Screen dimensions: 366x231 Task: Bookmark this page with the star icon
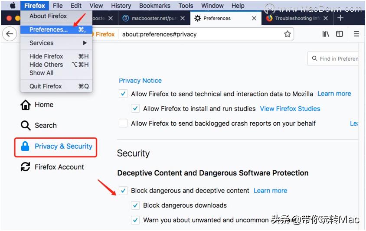coord(287,34)
